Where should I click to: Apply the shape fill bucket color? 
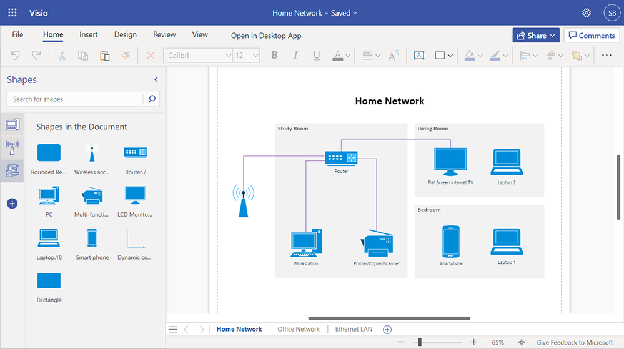470,56
